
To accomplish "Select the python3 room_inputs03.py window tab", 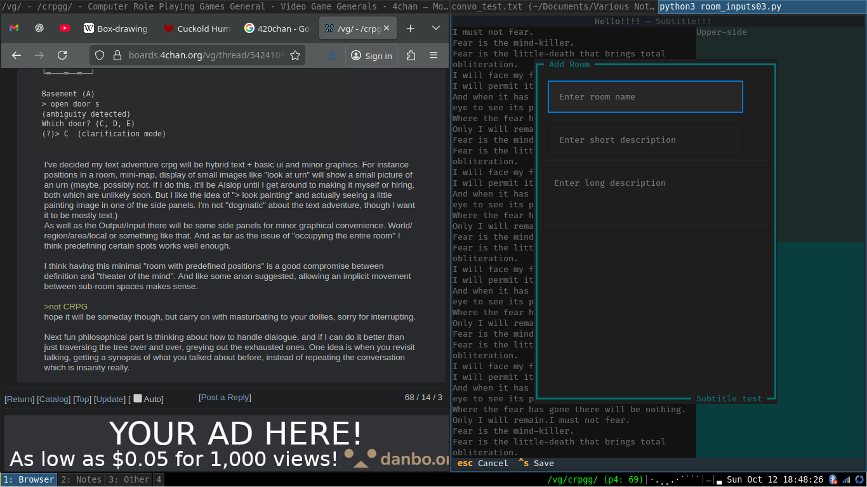I will tap(762, 6).
